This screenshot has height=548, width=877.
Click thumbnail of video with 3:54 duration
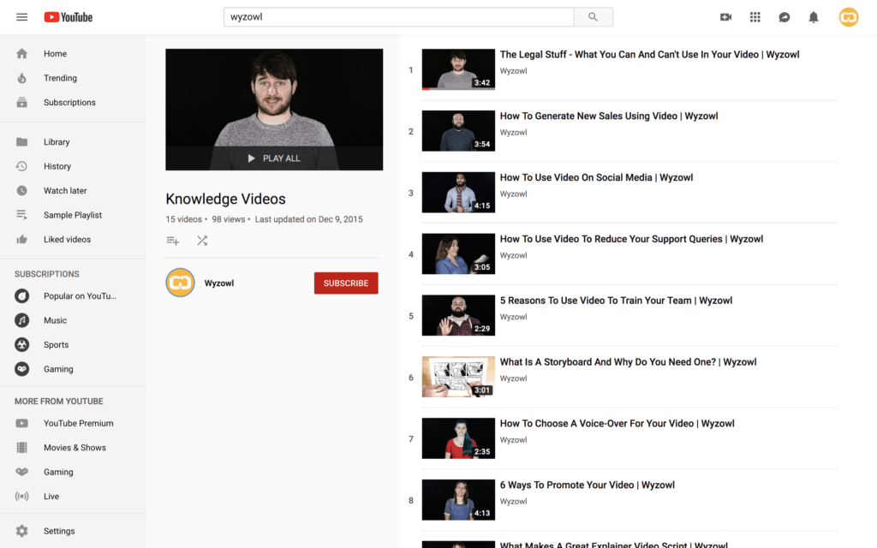tap(458, 131)
